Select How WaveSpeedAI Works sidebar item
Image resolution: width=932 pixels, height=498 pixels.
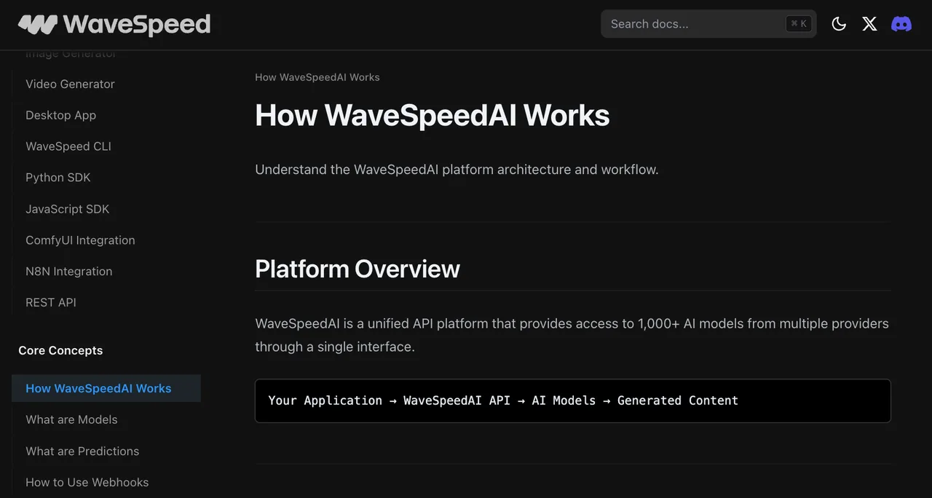106,388
